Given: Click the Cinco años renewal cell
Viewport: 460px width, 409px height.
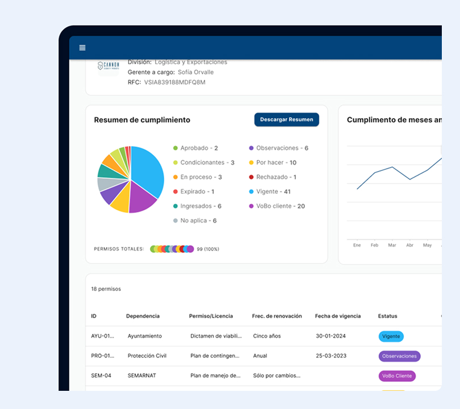Looking at the screenshot, I should (267, 336).
